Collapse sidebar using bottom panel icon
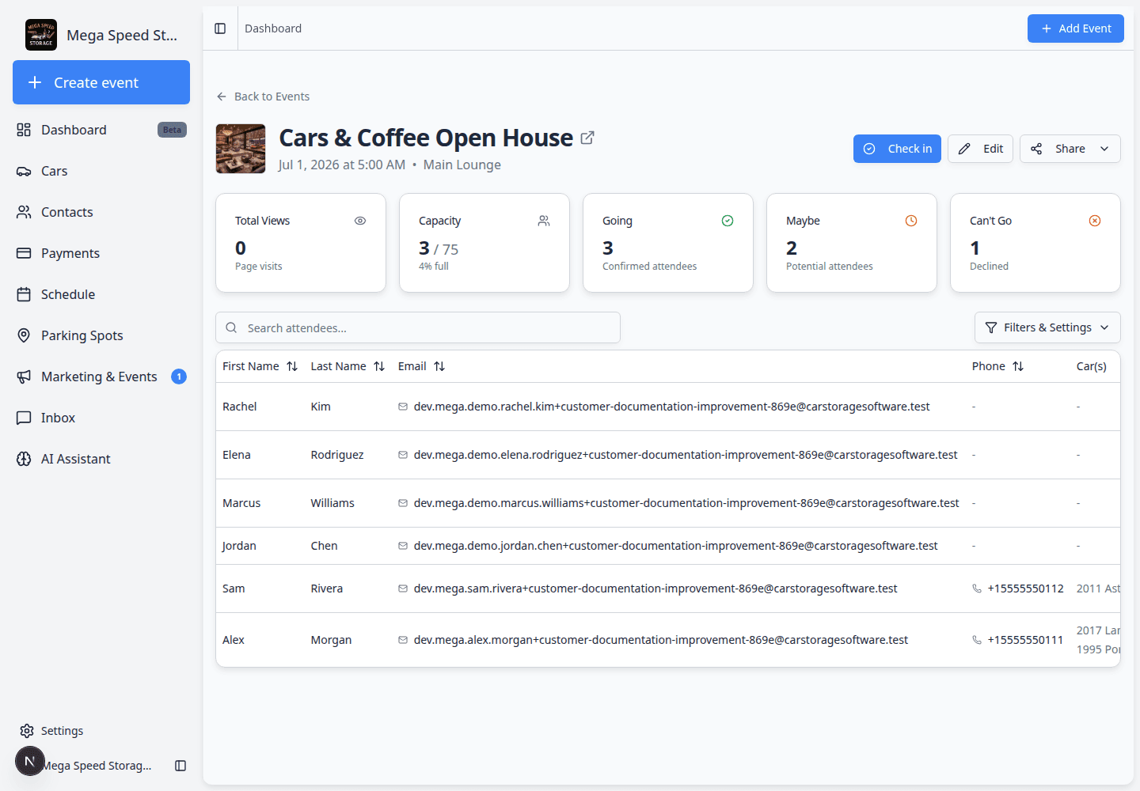The height and width of the screenshot is (791, 1140). 180,766
